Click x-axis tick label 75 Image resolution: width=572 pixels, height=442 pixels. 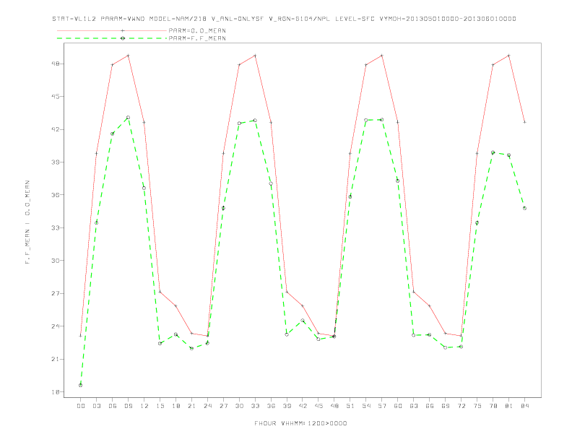click(477, 406)
